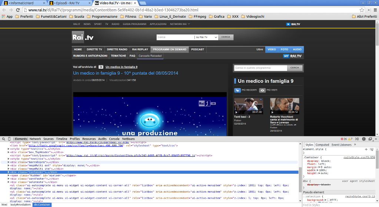Expand the div class contFooter node
This screenshot has width=379, height=207.
[x=9, y=179]
